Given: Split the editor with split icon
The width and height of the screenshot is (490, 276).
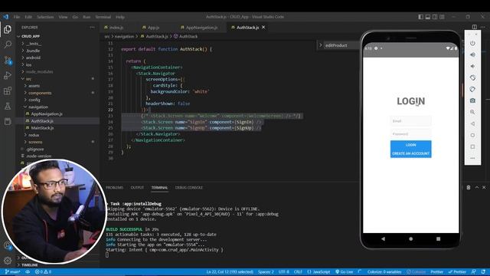Looking at the screenshot, I should pos(475,27).
